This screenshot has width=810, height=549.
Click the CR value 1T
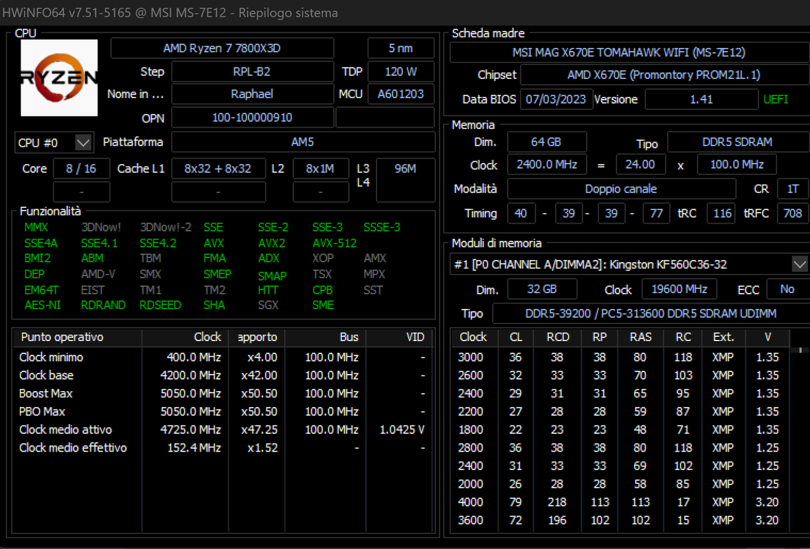[x=792, y=189]
